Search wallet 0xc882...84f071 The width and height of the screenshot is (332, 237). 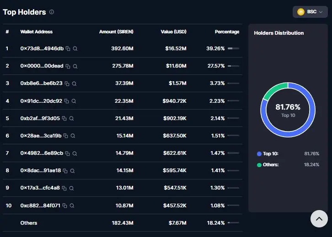72,205
